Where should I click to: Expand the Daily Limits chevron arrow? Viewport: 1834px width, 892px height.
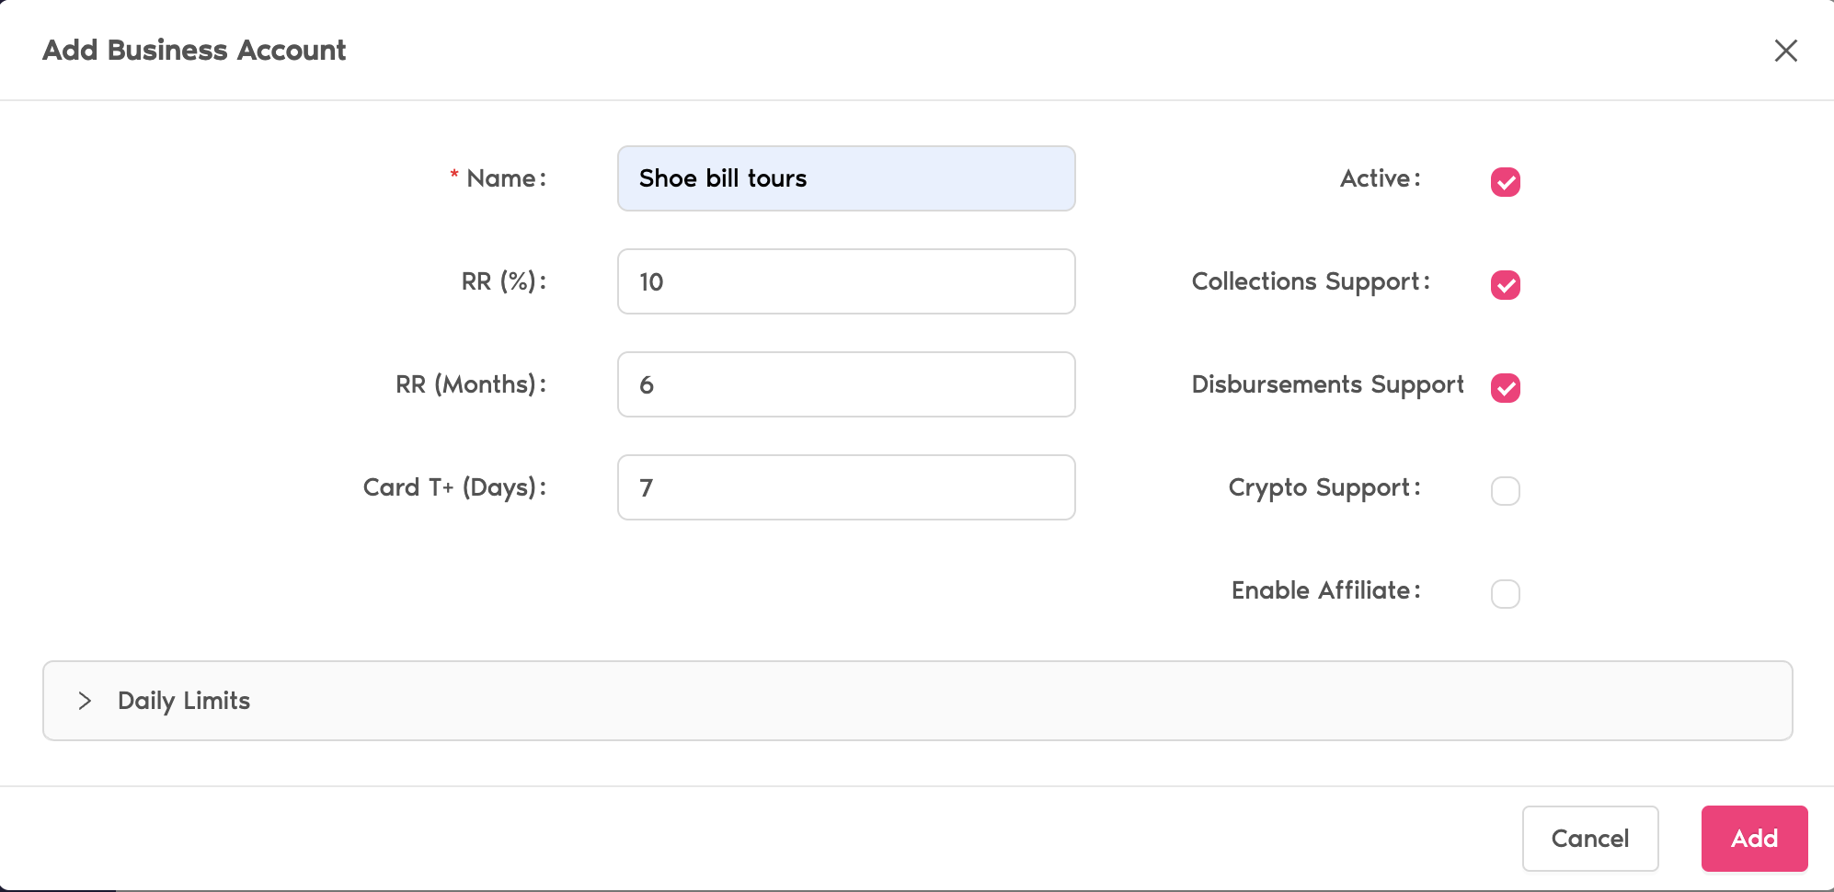[x=85, y=701]
